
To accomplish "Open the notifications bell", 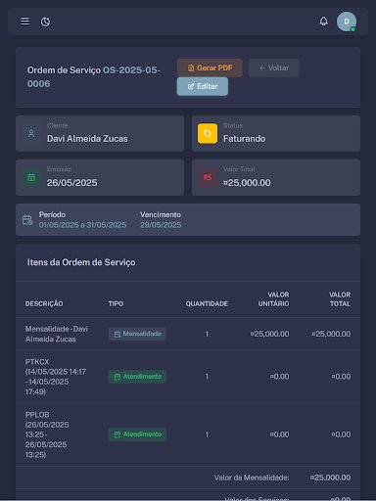I will (x=323, y=22).
